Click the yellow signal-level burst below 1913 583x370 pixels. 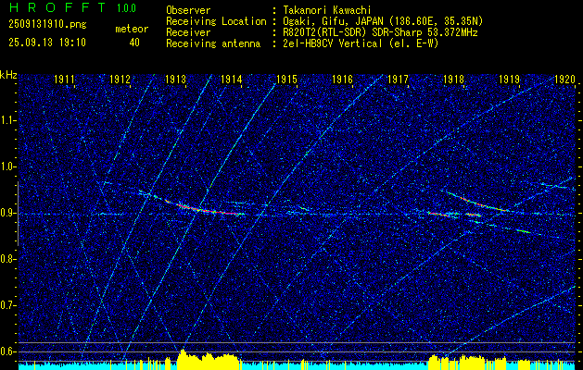(208, 359)
